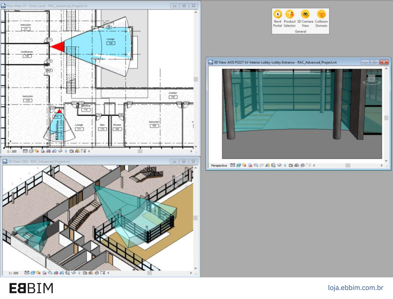393x299 pixels.
Task: Open Detail Level menu in Floor Plan window
Action: (x=25, y=151)
